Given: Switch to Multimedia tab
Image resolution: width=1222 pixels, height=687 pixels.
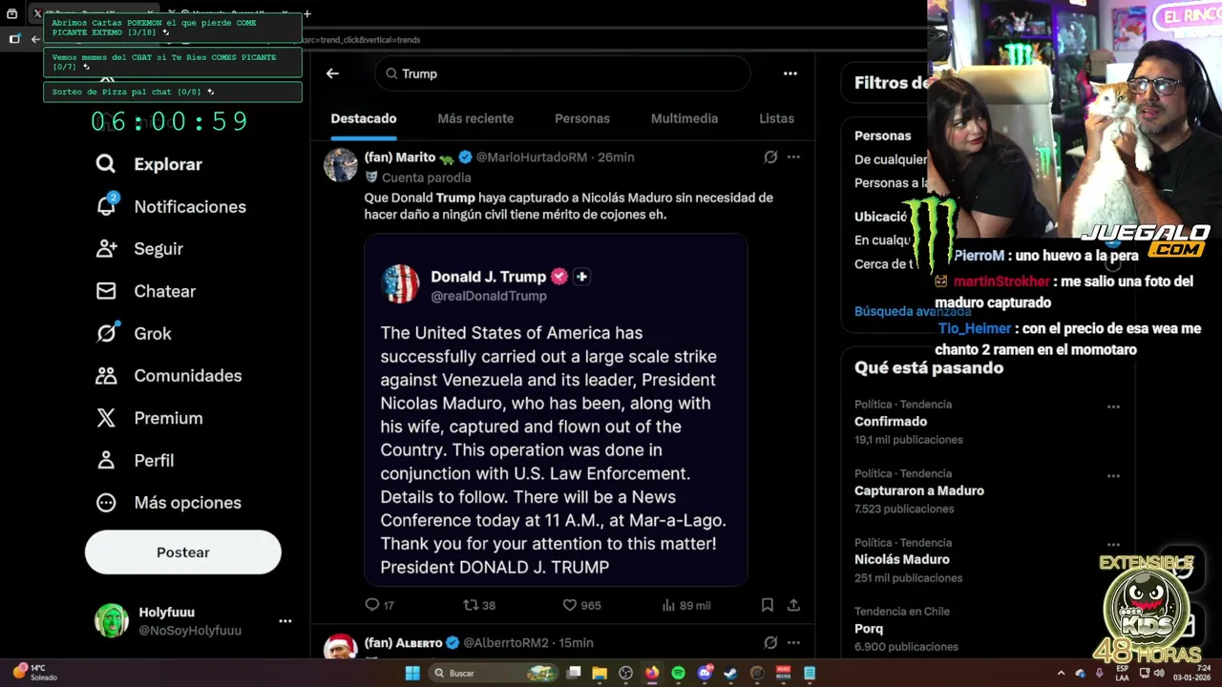Looking at the screenshot, I should click(x=685, y=118).
